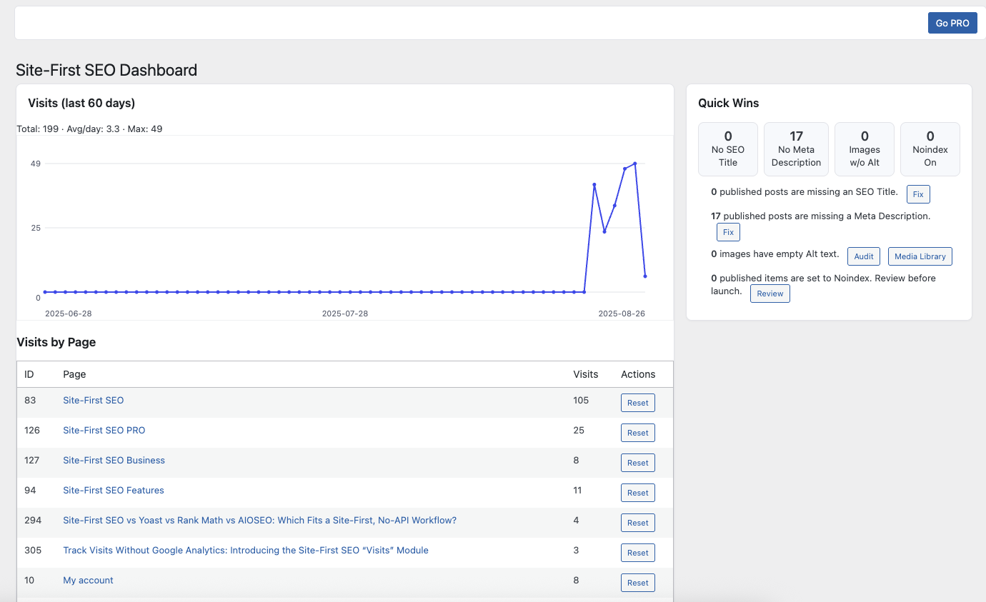
Task: Review items set to Noindex
Action: tap(770, 294)
